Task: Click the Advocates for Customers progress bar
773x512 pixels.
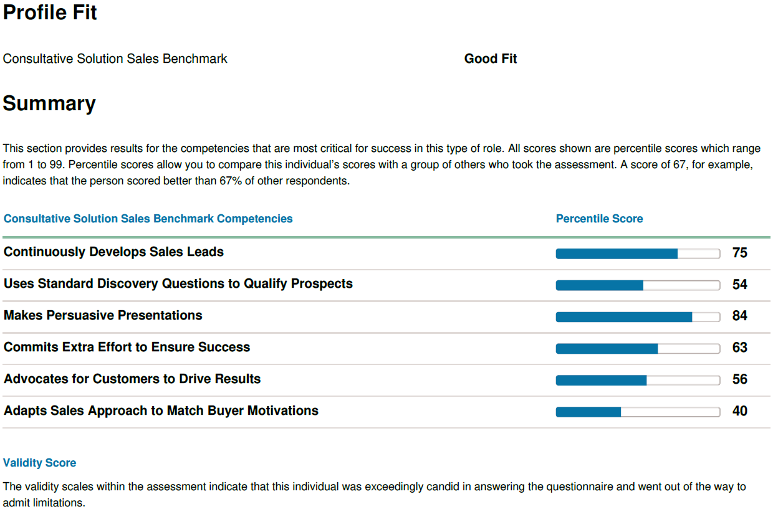Action: point(638,381)
